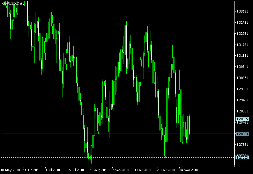Select the 1.27003 price level label
The height and width of the screenshot is (174, 253).
[242, 157]
